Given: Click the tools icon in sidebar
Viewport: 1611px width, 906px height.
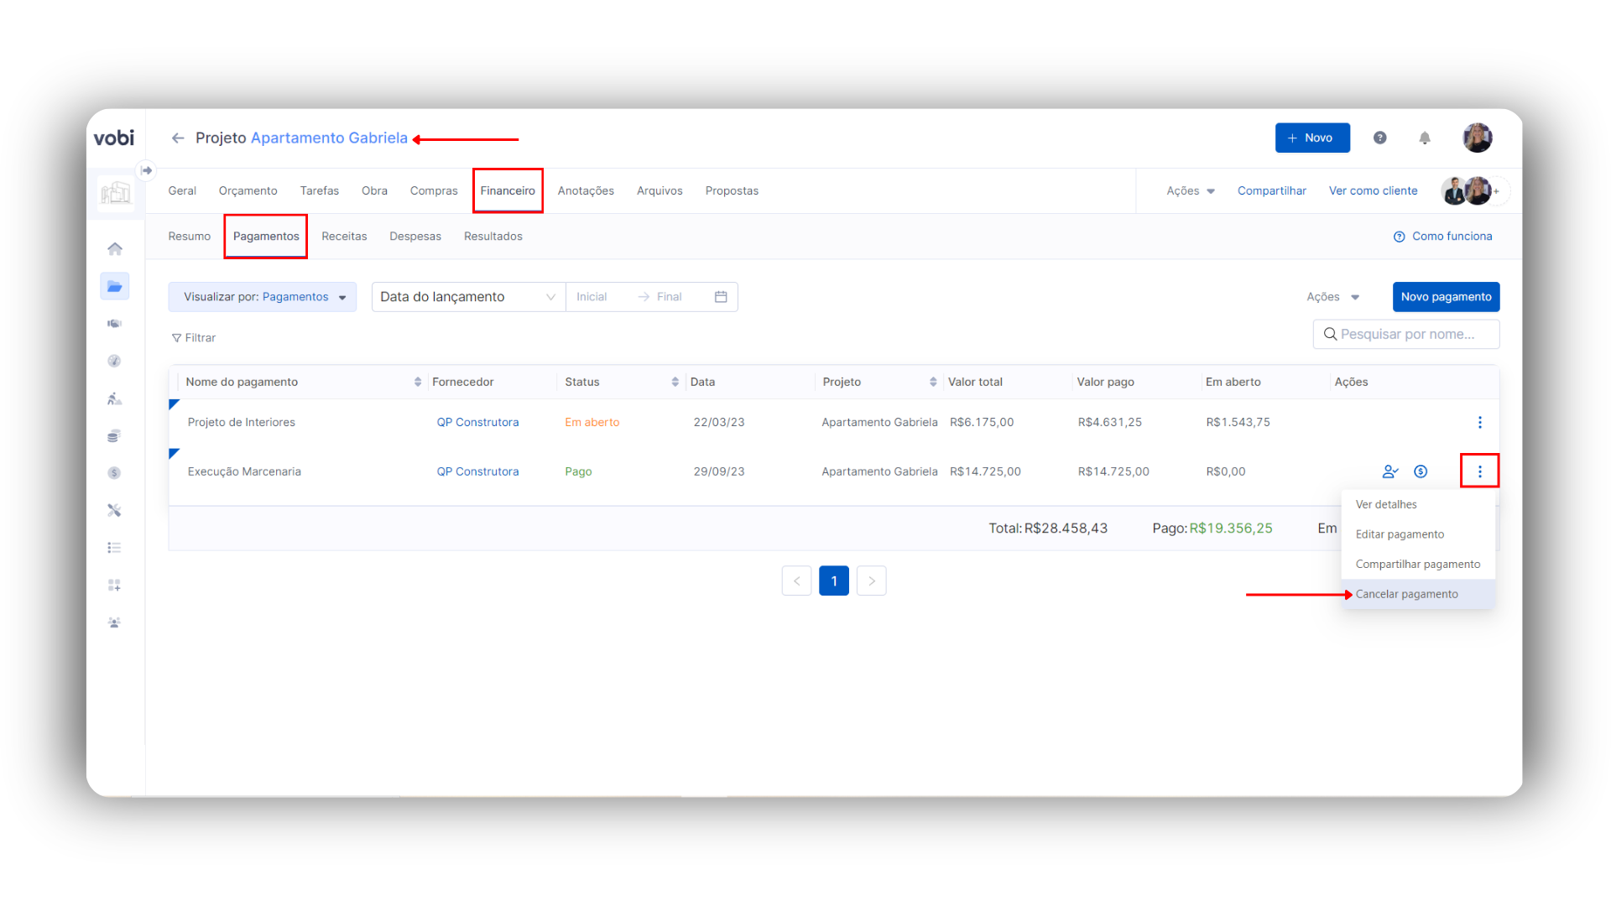Looking at the screenshot, I should 115,510.
